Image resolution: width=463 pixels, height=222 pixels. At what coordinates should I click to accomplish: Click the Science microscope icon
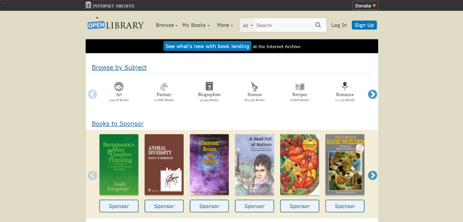pos(254,86)
